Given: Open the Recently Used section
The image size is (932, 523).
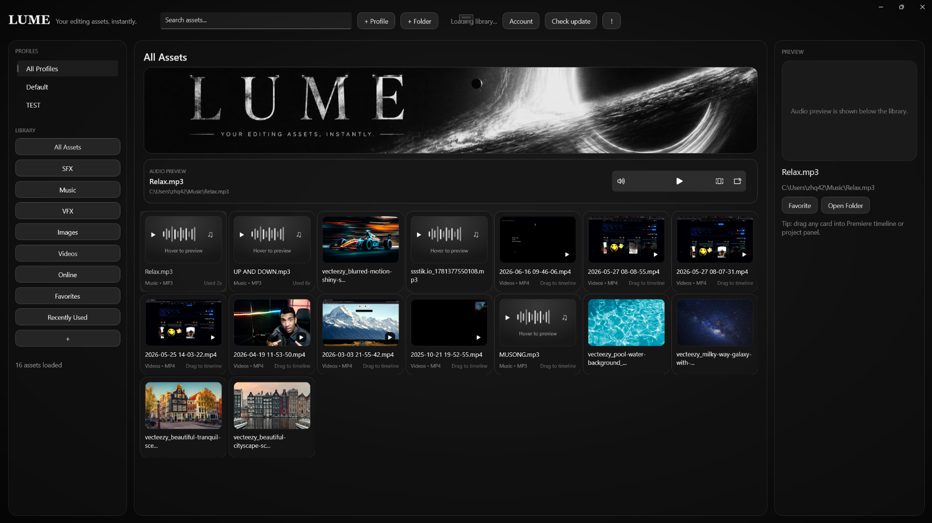Looking at the screenshot, I should click(67, 317).
